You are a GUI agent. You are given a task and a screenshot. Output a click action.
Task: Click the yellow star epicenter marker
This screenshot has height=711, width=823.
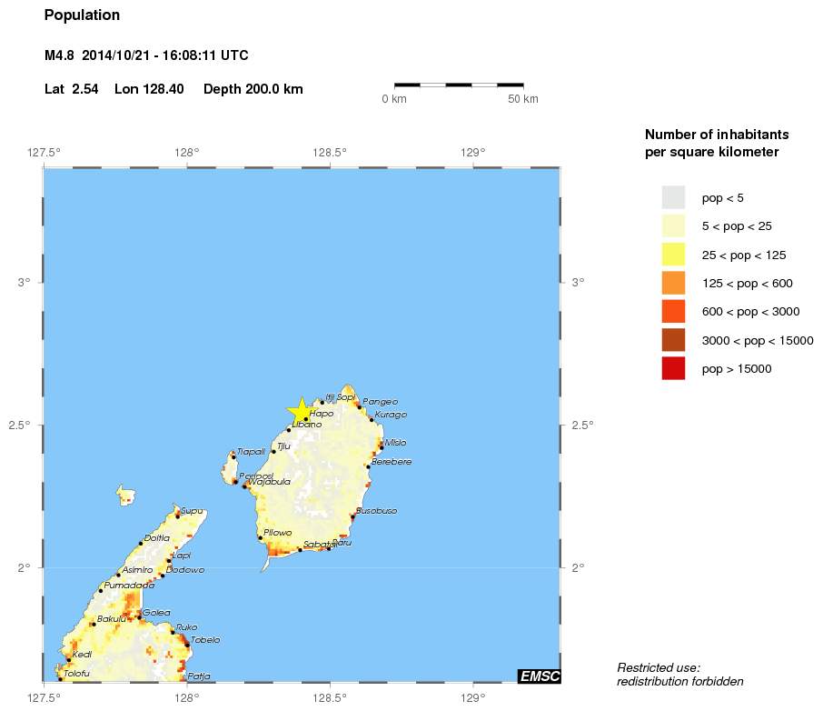pyautogui.click(x=301, y=411)
